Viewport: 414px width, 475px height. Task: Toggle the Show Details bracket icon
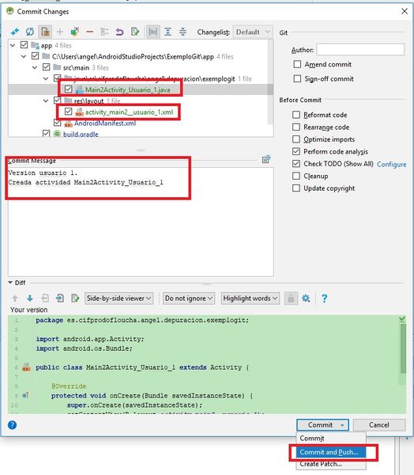153,32
